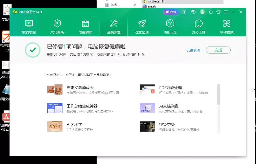This screenshot has width=256, height=164.
Task: Open 自定义高清放大 thumbnail
Action: tap(55, 89)
